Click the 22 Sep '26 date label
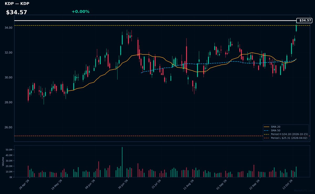Image resolution: width=315 pixels, height=194 pixels. click(x=255, y=184)
